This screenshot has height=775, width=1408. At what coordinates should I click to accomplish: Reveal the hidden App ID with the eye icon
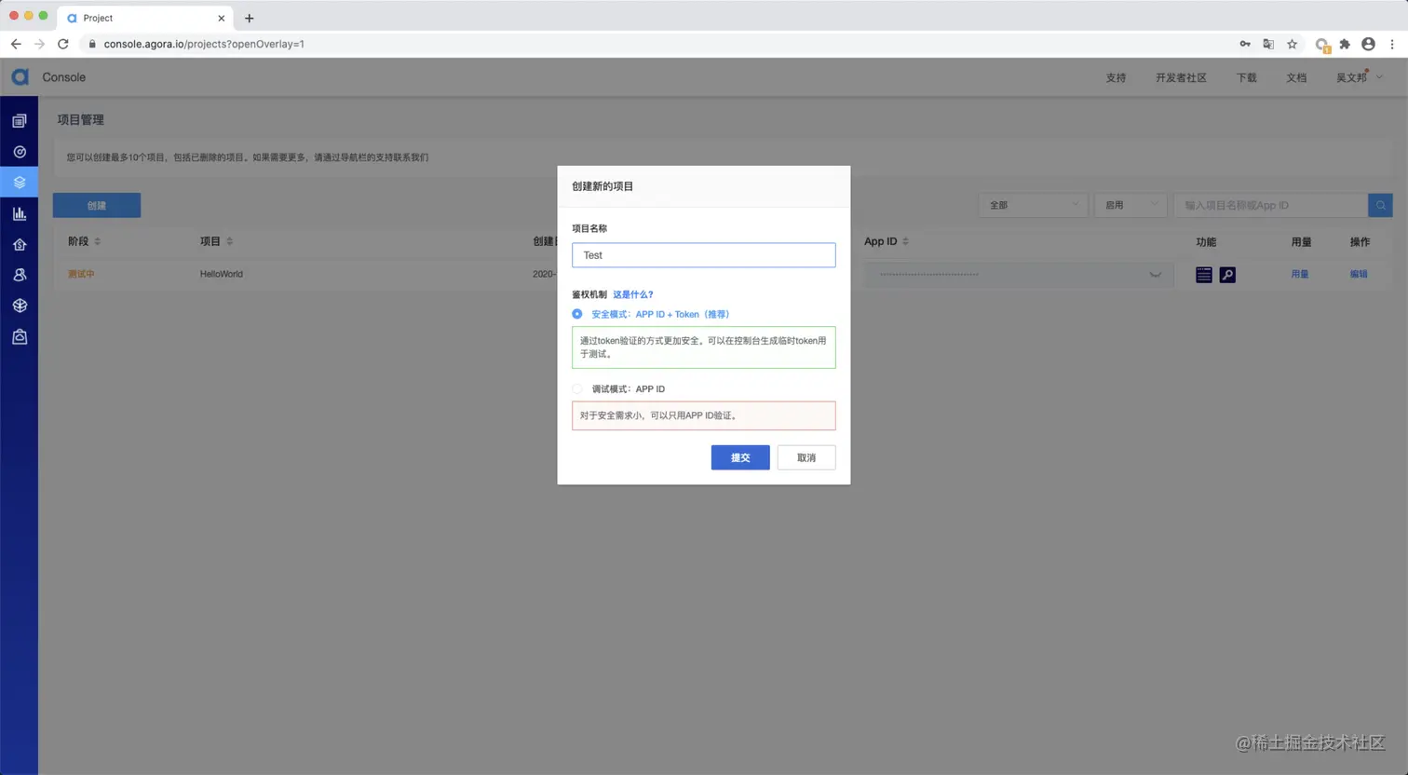[x=1155, y=275]
